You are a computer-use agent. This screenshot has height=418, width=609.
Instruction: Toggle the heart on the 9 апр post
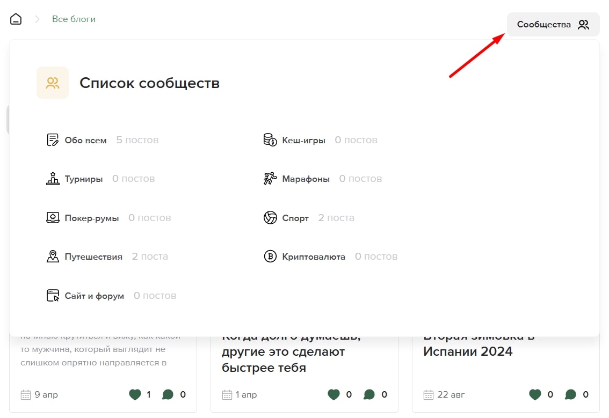[x=135, y=394]
